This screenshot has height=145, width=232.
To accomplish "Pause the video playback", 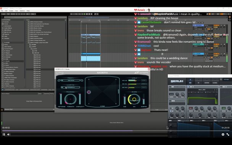I will click(x=4, y=134).
